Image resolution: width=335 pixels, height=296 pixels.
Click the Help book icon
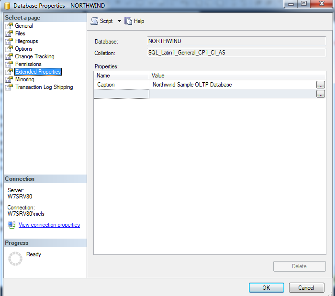click(x=128, y=21)
